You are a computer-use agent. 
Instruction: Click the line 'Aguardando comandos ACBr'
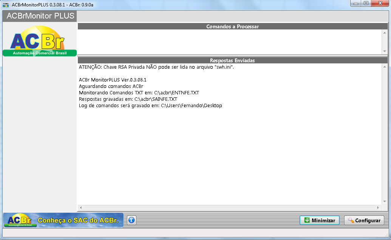point(111,86)
